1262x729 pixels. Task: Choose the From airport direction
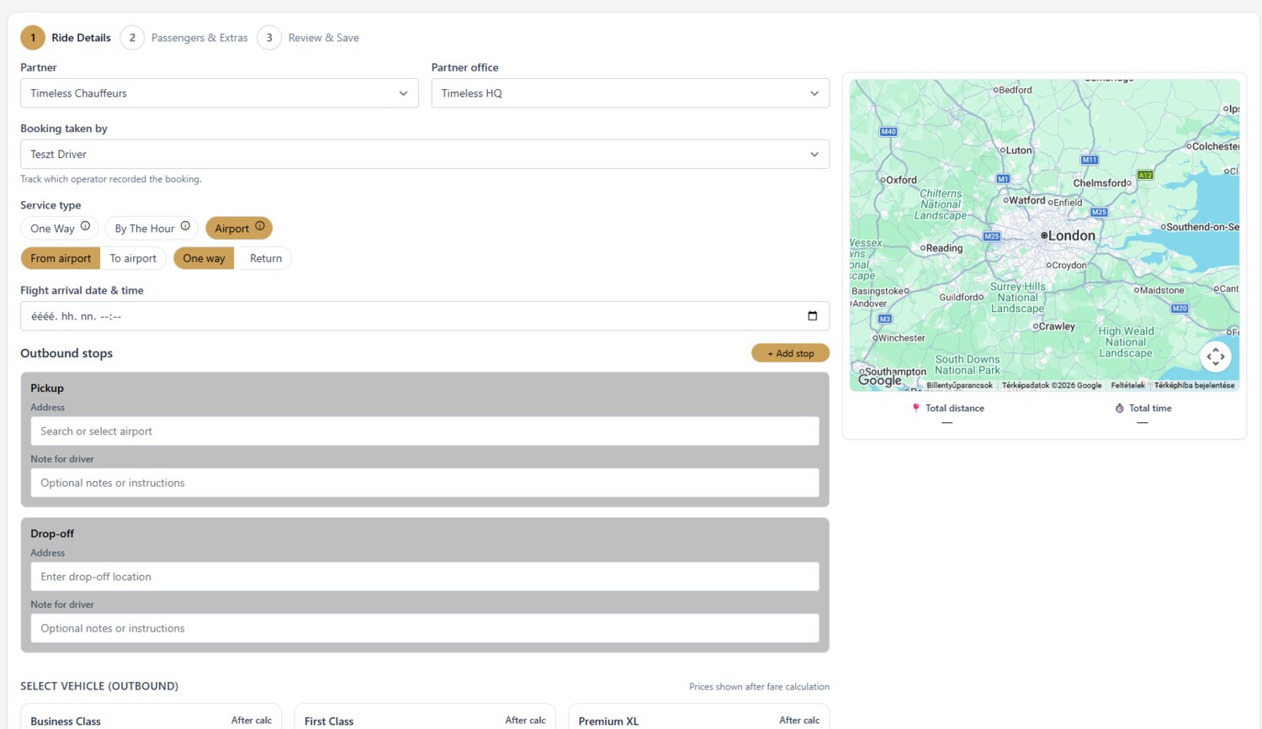pyautogui.click(x=61, y=258)
